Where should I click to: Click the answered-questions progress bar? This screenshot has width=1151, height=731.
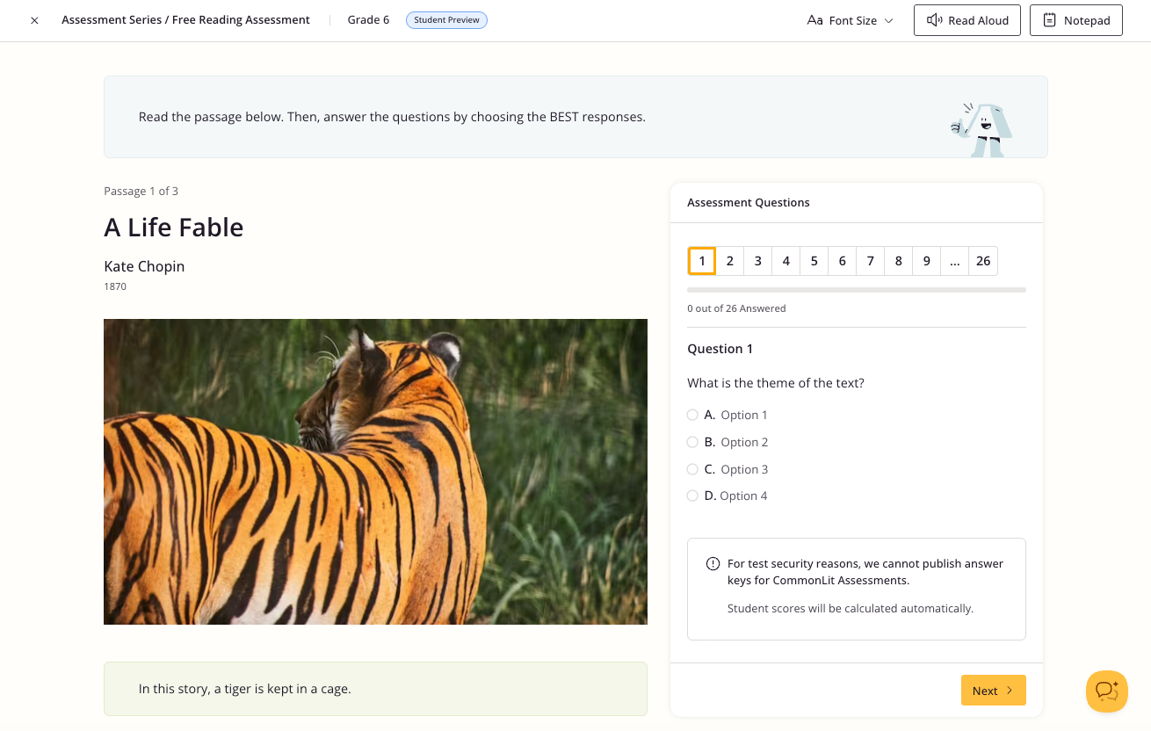(857, 289)
